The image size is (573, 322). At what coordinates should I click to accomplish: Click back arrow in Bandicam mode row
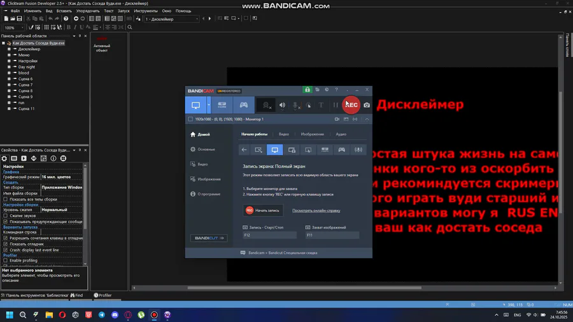[x=244, y=150]
